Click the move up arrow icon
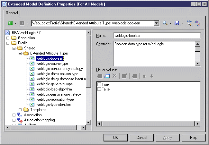 coord(144,76)
